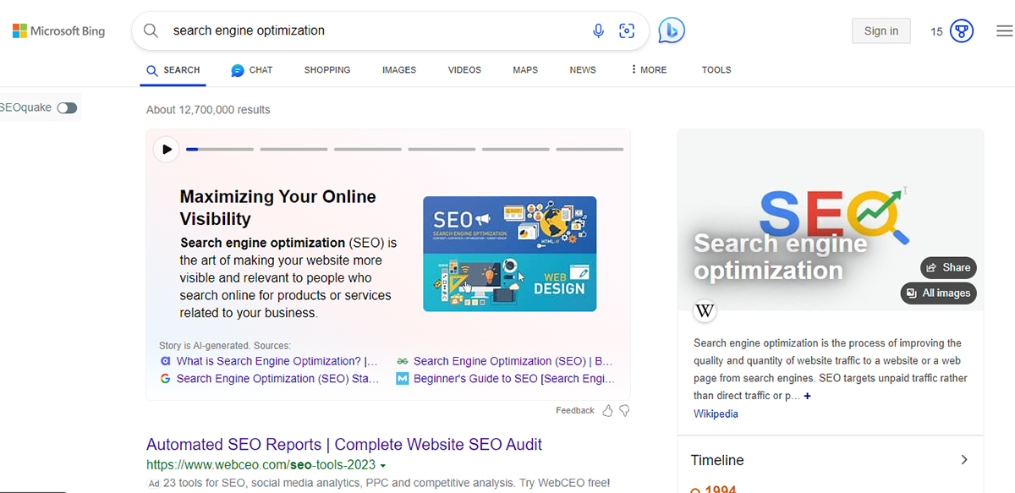Click inside the search query input field
1015x493 pixels.
[x=376, y=31]
